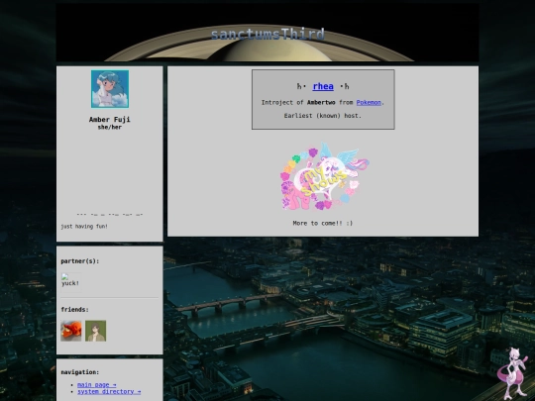The width and height of the screenshot is (535, 401).
Task: Select the "she/her" pronouns text
Action: pyautogui.click(x=110, y=127)
